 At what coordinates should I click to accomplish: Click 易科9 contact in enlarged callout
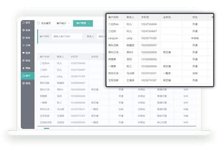(130, 52)
